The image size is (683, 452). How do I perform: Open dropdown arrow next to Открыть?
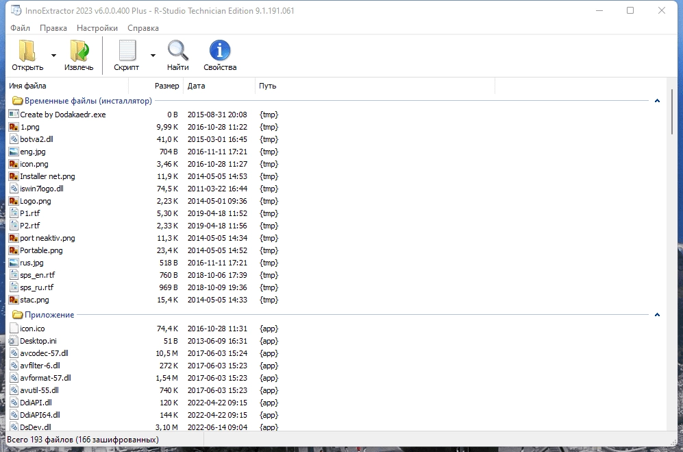click(x=53, y=56)
